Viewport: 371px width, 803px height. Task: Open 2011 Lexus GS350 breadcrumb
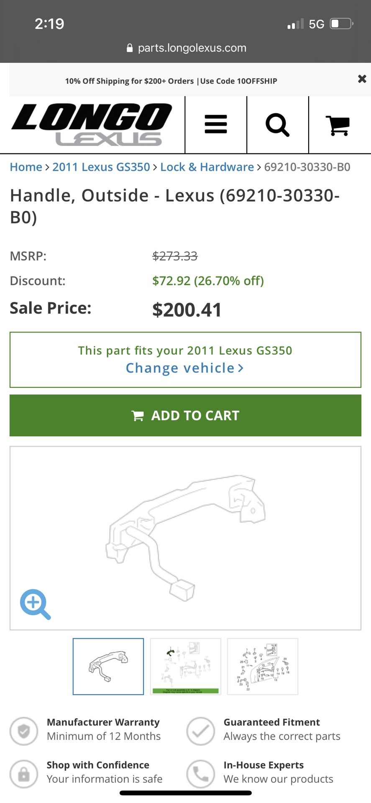101,167
